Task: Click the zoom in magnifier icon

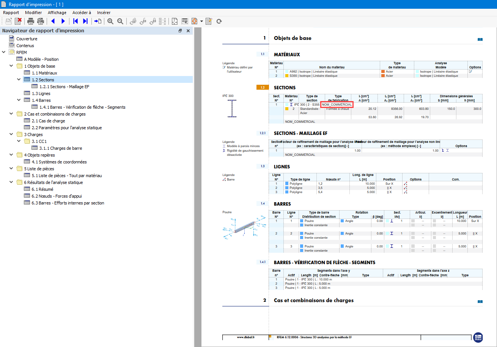Action: pos(110,21)
